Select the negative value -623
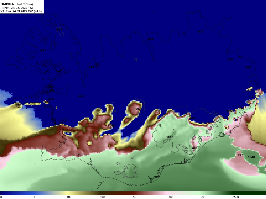This screenshot has height=199, width=266. (81, 96)
